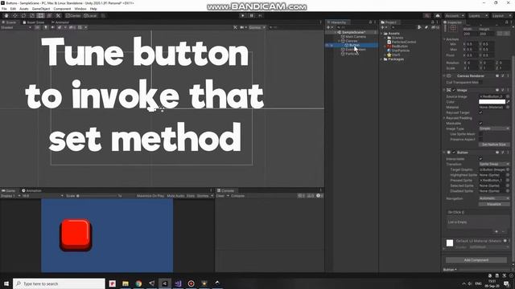Select the Scale tool in Unity toolbar
Image resolution: width=515 pixels, height=289 pixels.
pos(32,16)
